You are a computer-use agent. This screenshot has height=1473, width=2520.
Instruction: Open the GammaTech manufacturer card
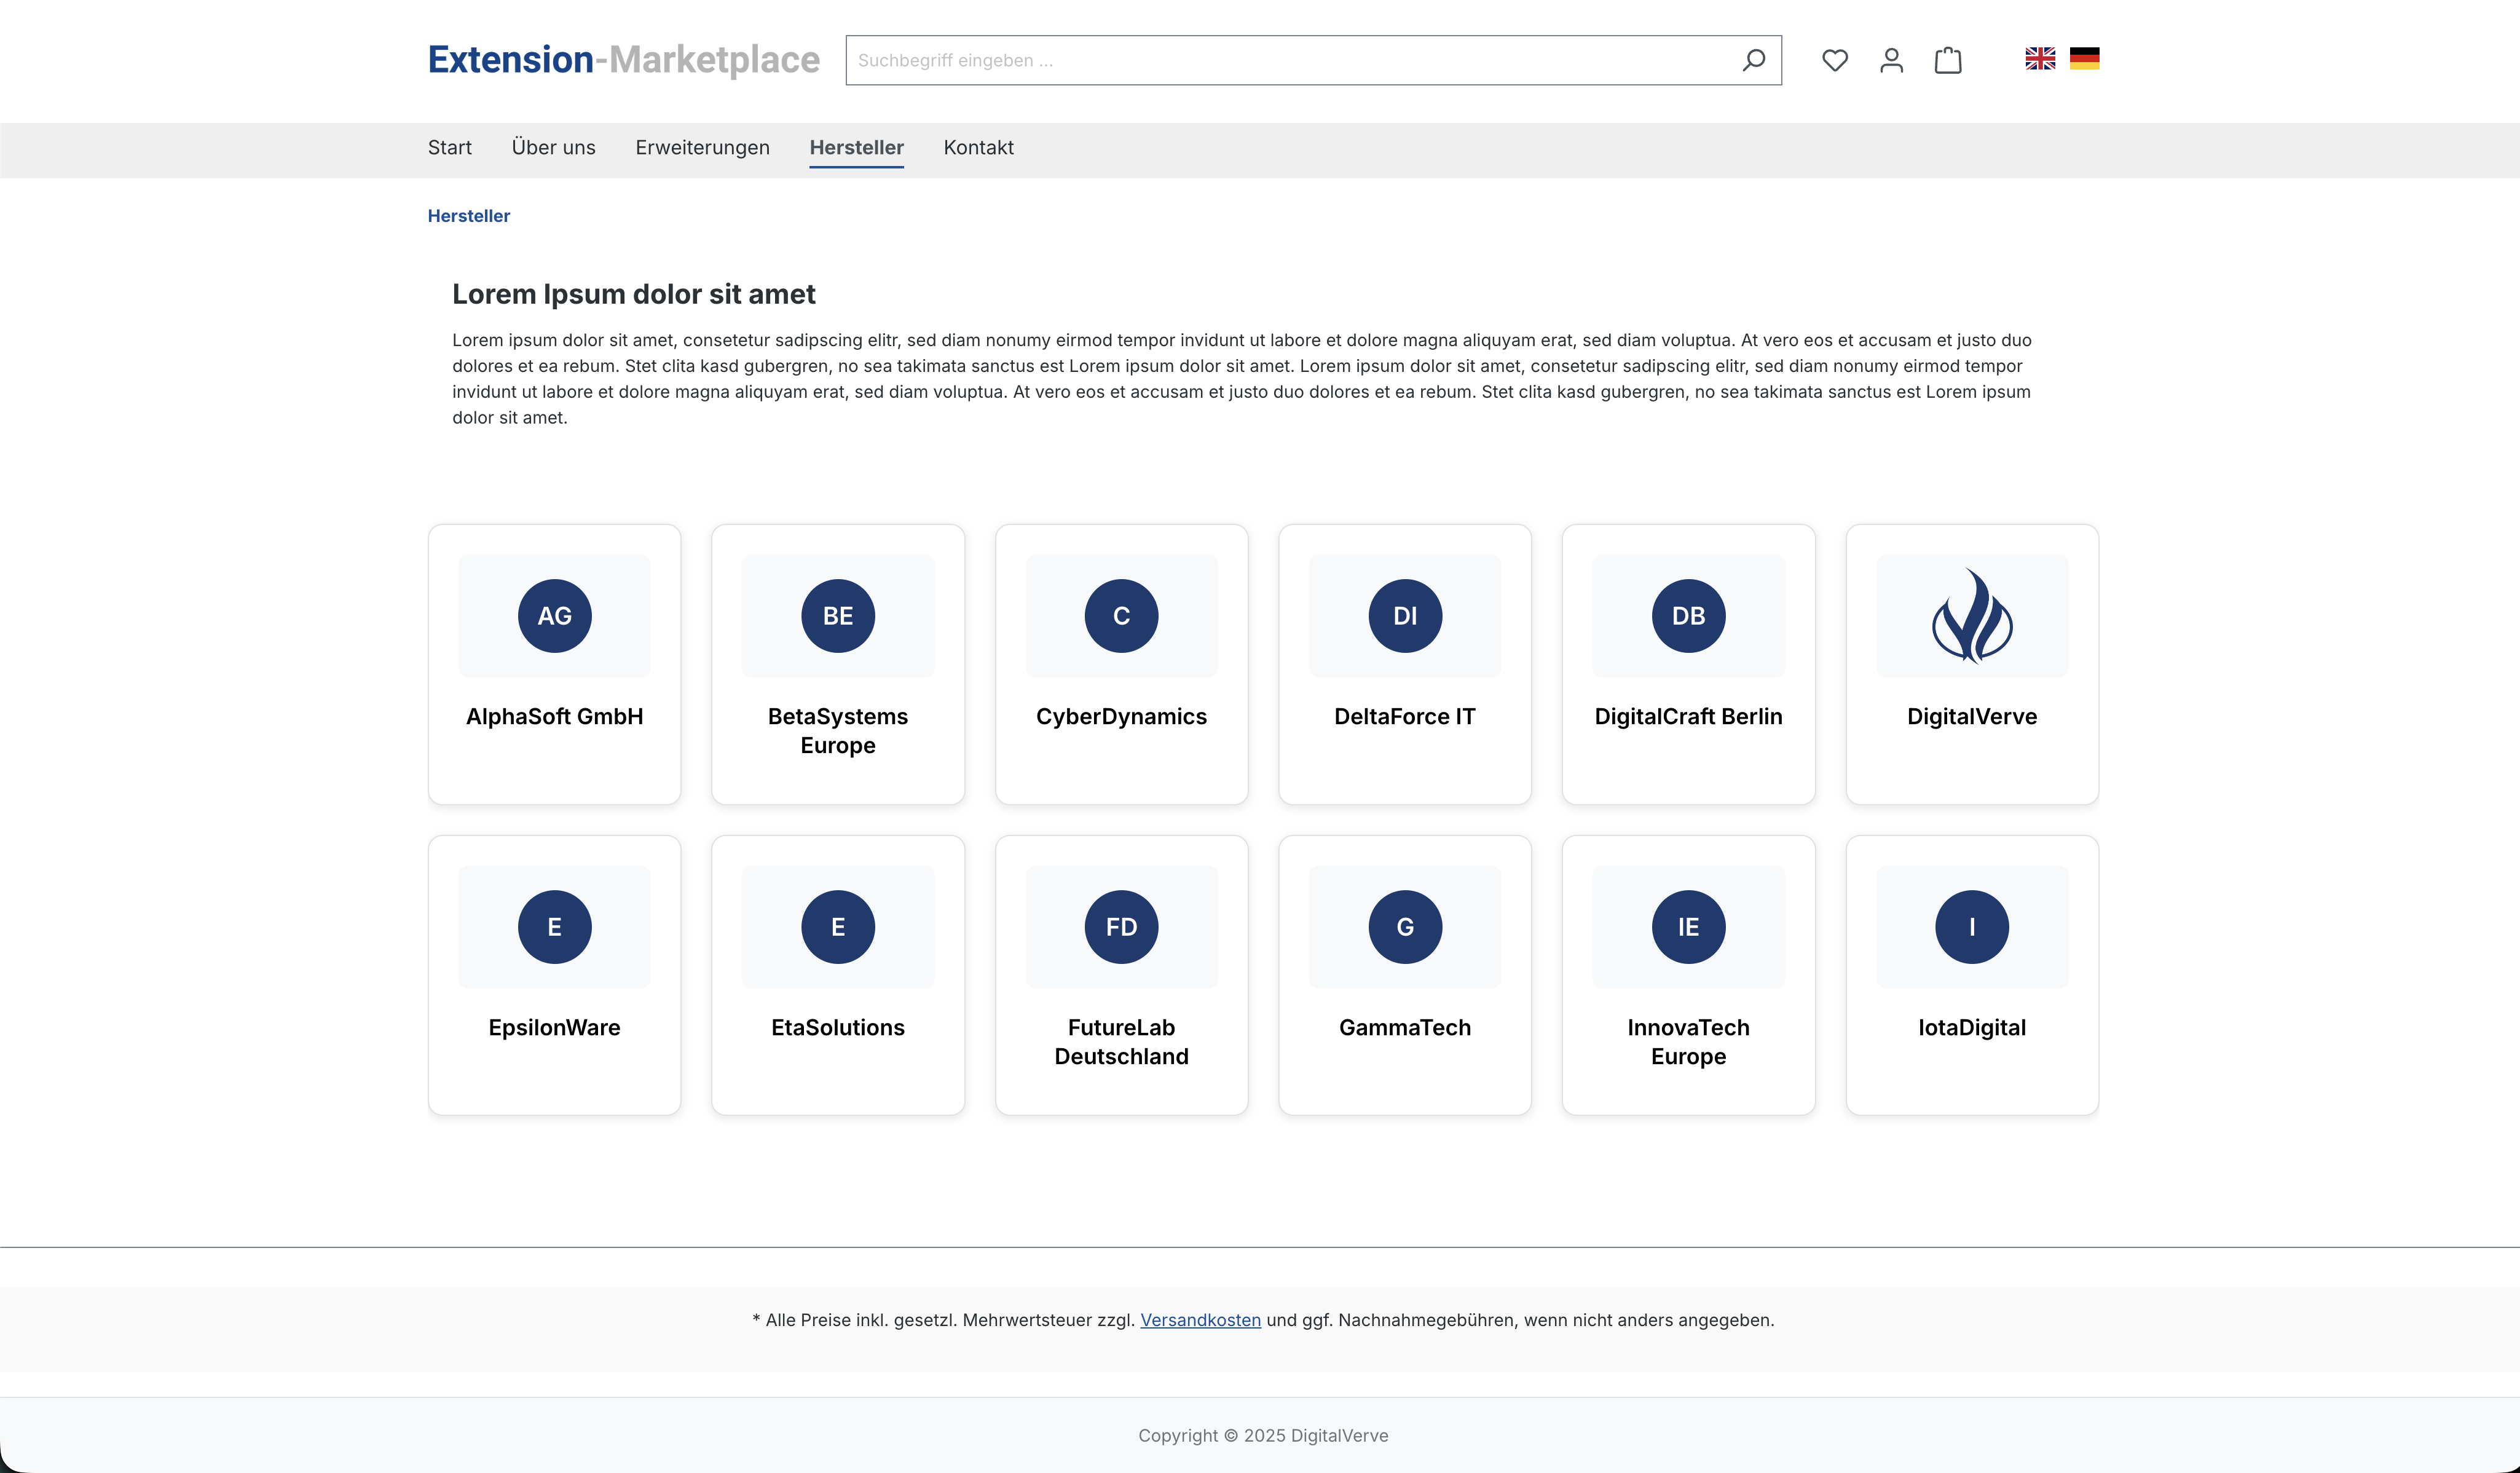(x=1404, y=1027)
